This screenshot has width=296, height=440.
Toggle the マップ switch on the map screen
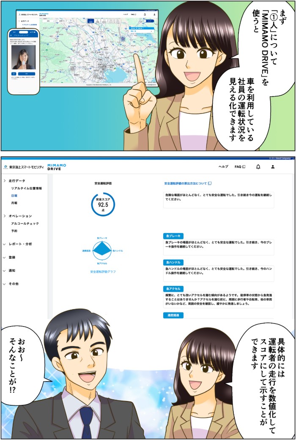pos(148,21)
